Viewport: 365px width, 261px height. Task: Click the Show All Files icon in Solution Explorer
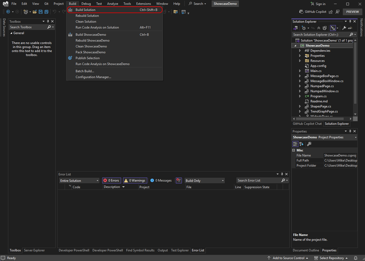pos(325,28)
